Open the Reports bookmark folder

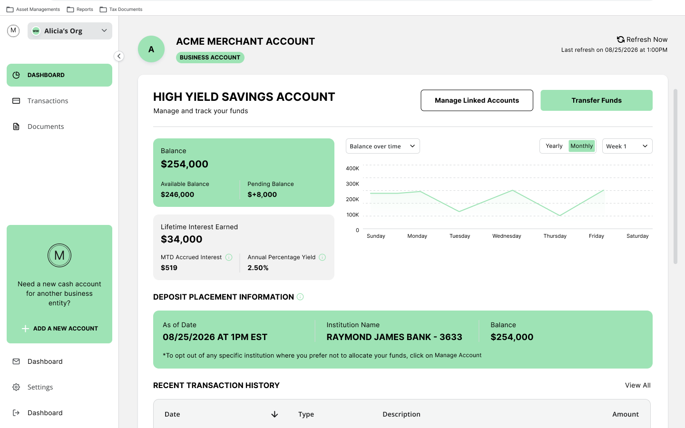pos(80,10)
